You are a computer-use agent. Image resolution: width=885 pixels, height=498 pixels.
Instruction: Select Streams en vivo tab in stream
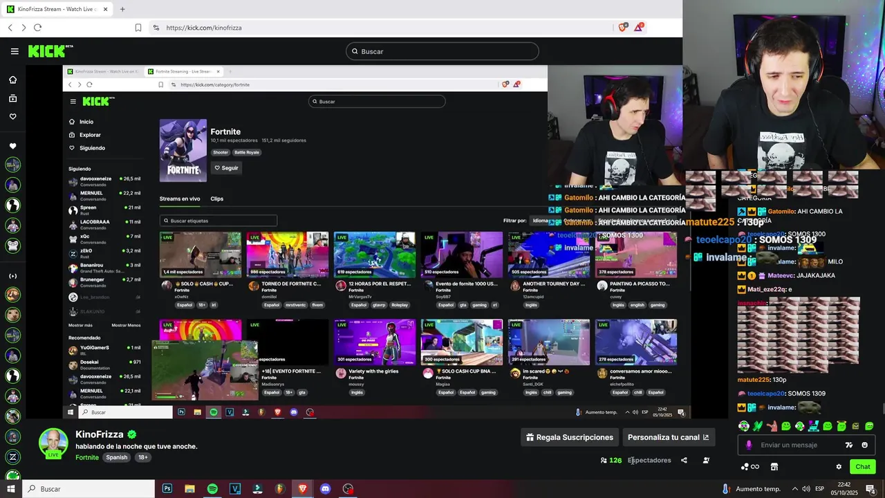[180, 199]
